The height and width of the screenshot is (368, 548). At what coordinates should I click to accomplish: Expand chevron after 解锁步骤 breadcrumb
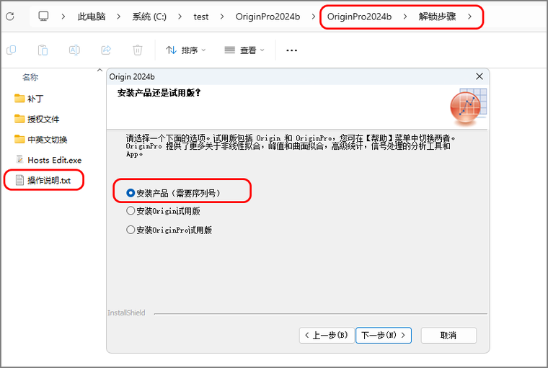pos(469,17)
